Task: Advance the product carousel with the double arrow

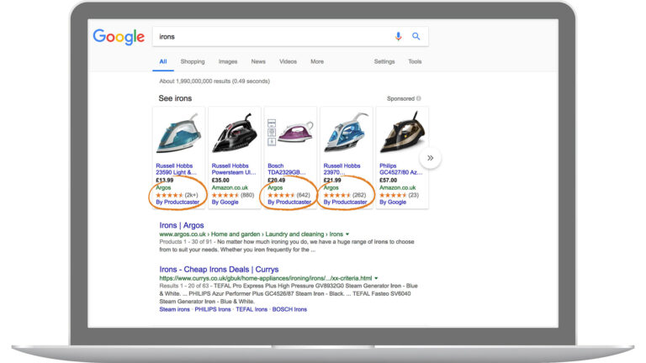Action: tap(430, 158)
